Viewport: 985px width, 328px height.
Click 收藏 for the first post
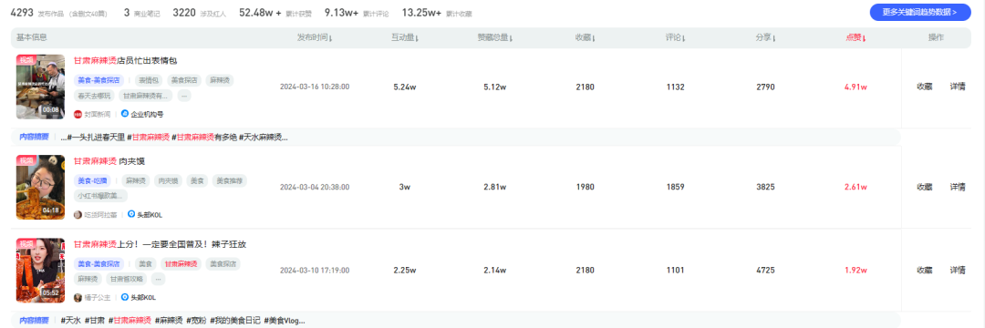point(924,87)
